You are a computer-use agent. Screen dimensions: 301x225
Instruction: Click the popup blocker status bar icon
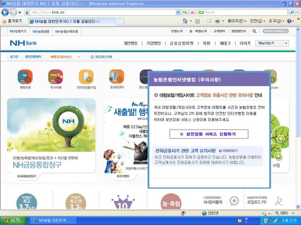[x=183, y=213]
